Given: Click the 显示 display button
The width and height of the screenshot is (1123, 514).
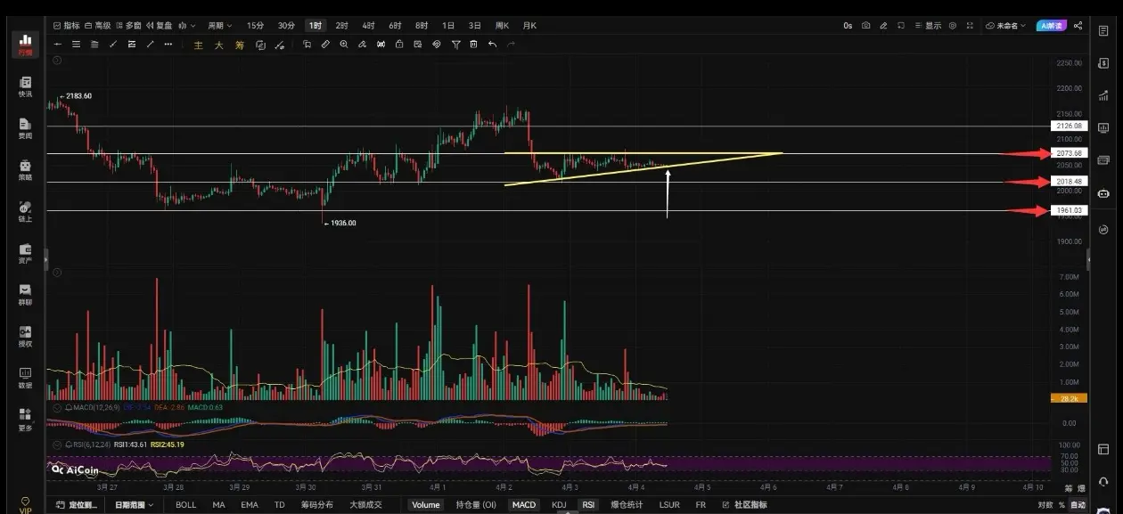Looking at the screenshot, I should [928, 26].
